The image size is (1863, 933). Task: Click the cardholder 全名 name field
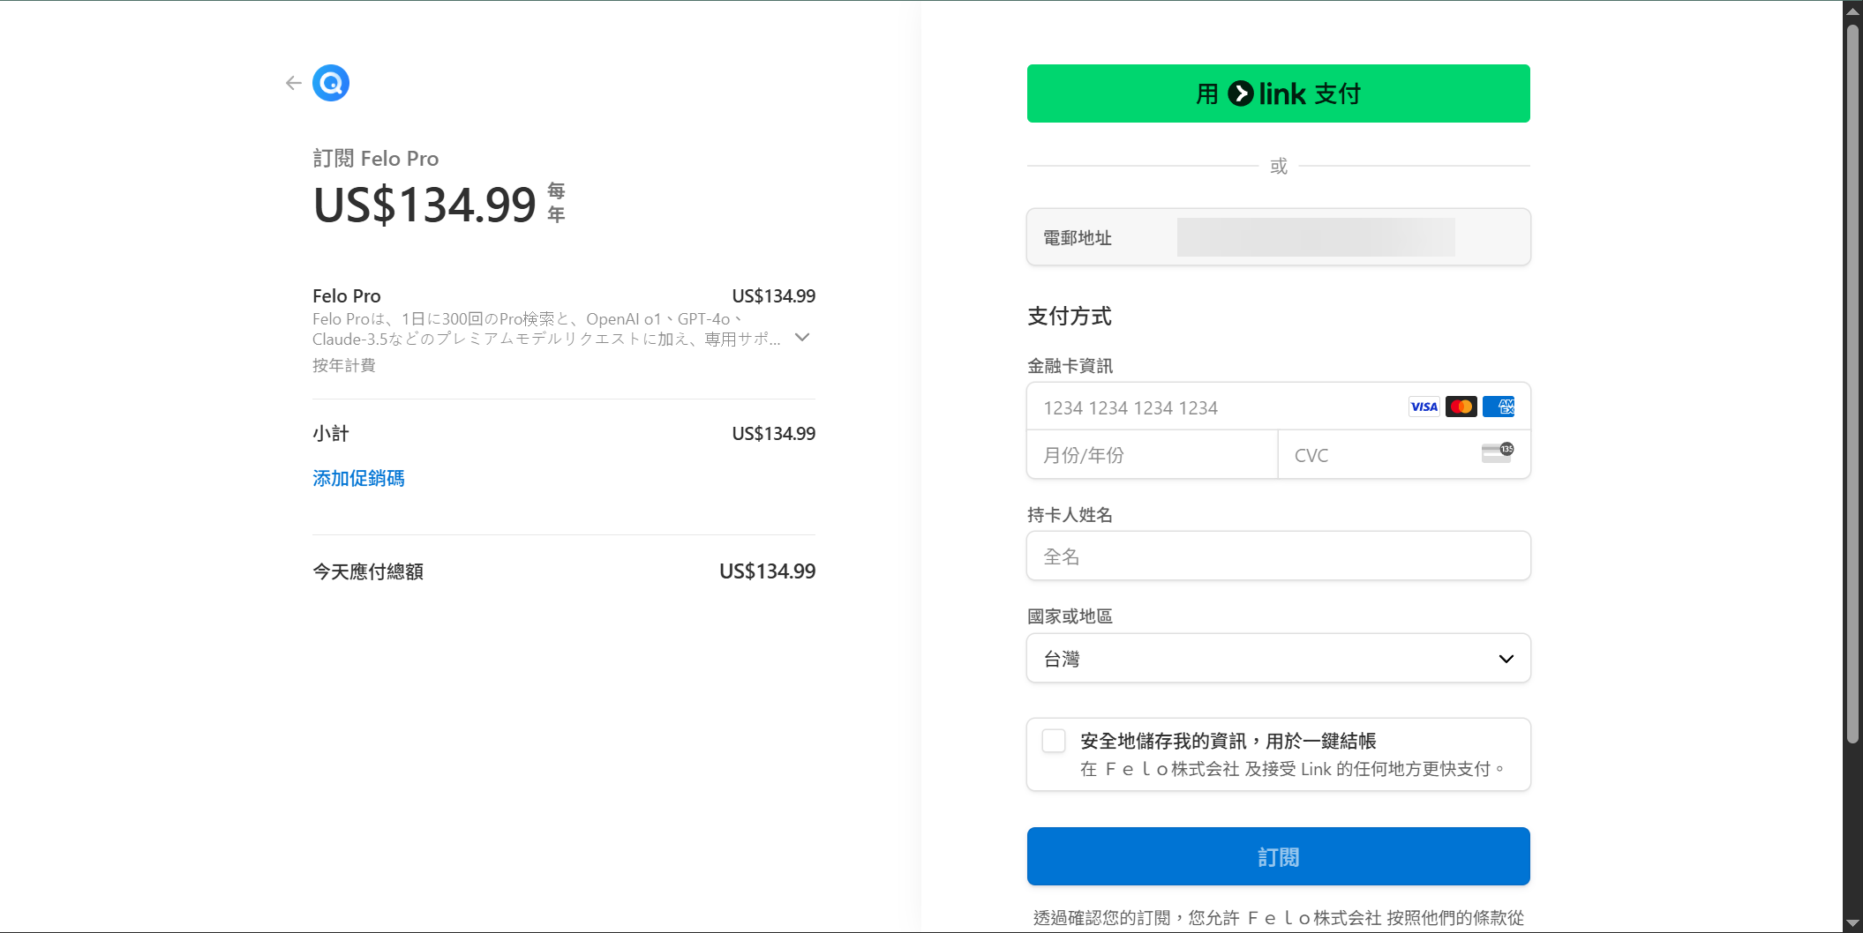point(1278,556)
